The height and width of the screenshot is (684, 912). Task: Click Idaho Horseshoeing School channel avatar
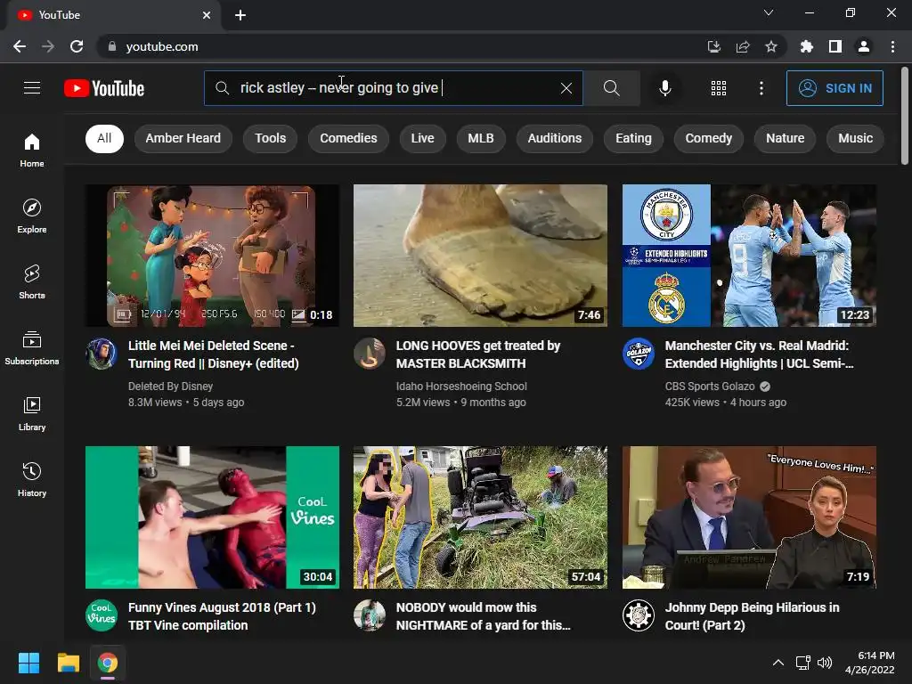pyautogui.click(x=370, y=354)
